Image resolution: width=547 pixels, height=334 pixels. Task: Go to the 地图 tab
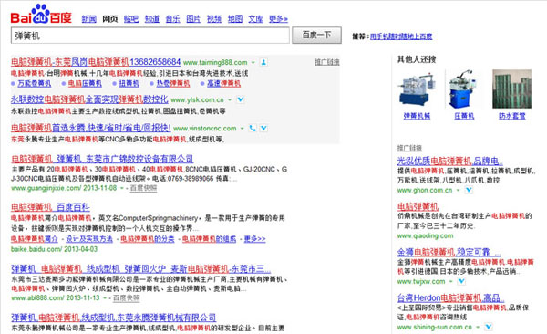pyautogui.click(x=235, y=19)
